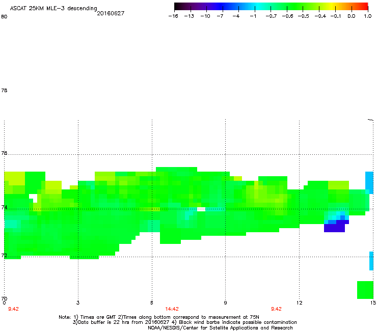The height and width of the screenshot is (331, 377).
Task: Click the latitude axis label '80'
Action: [4, 17]
